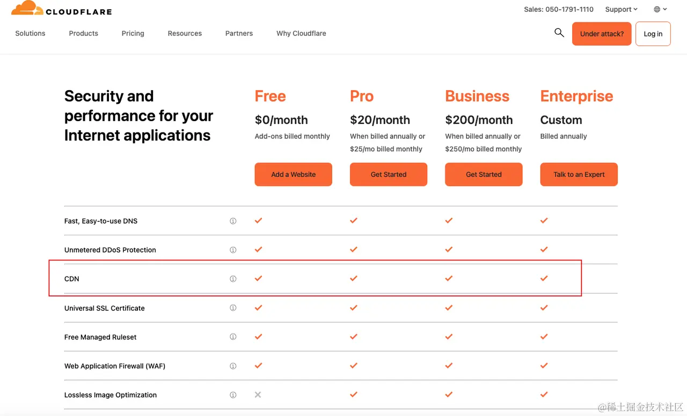Go to Pricing page
This screenshot has height=416, width=687.
133,33
